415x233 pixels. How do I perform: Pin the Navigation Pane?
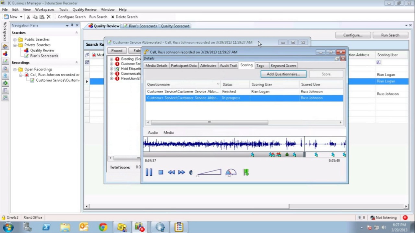tap(72, 25)
